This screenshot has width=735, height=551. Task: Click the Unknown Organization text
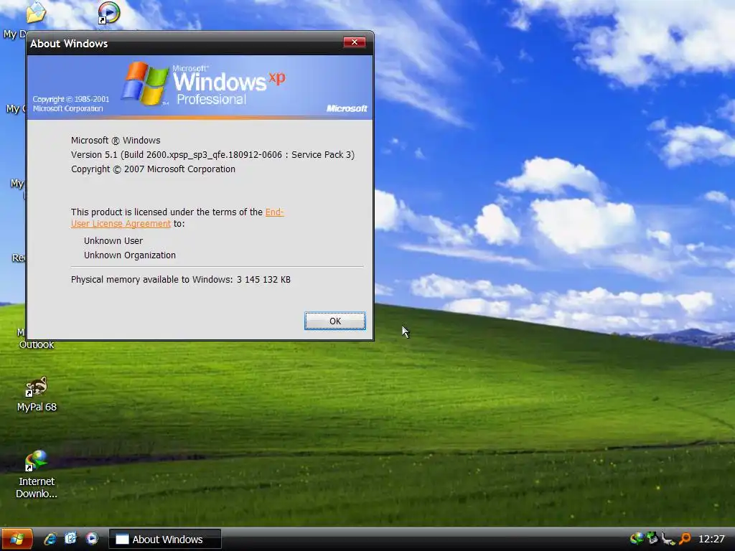tap(130, 255)
